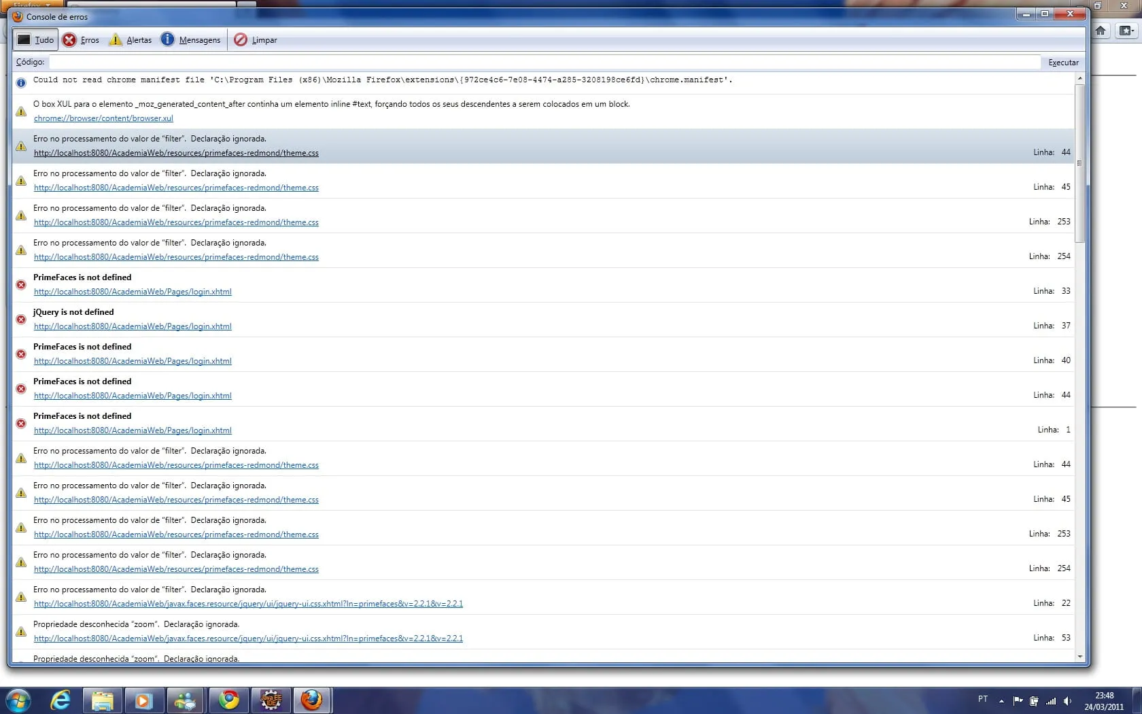Select the 'Could not read chrome manifest file' message

point(383,80)
